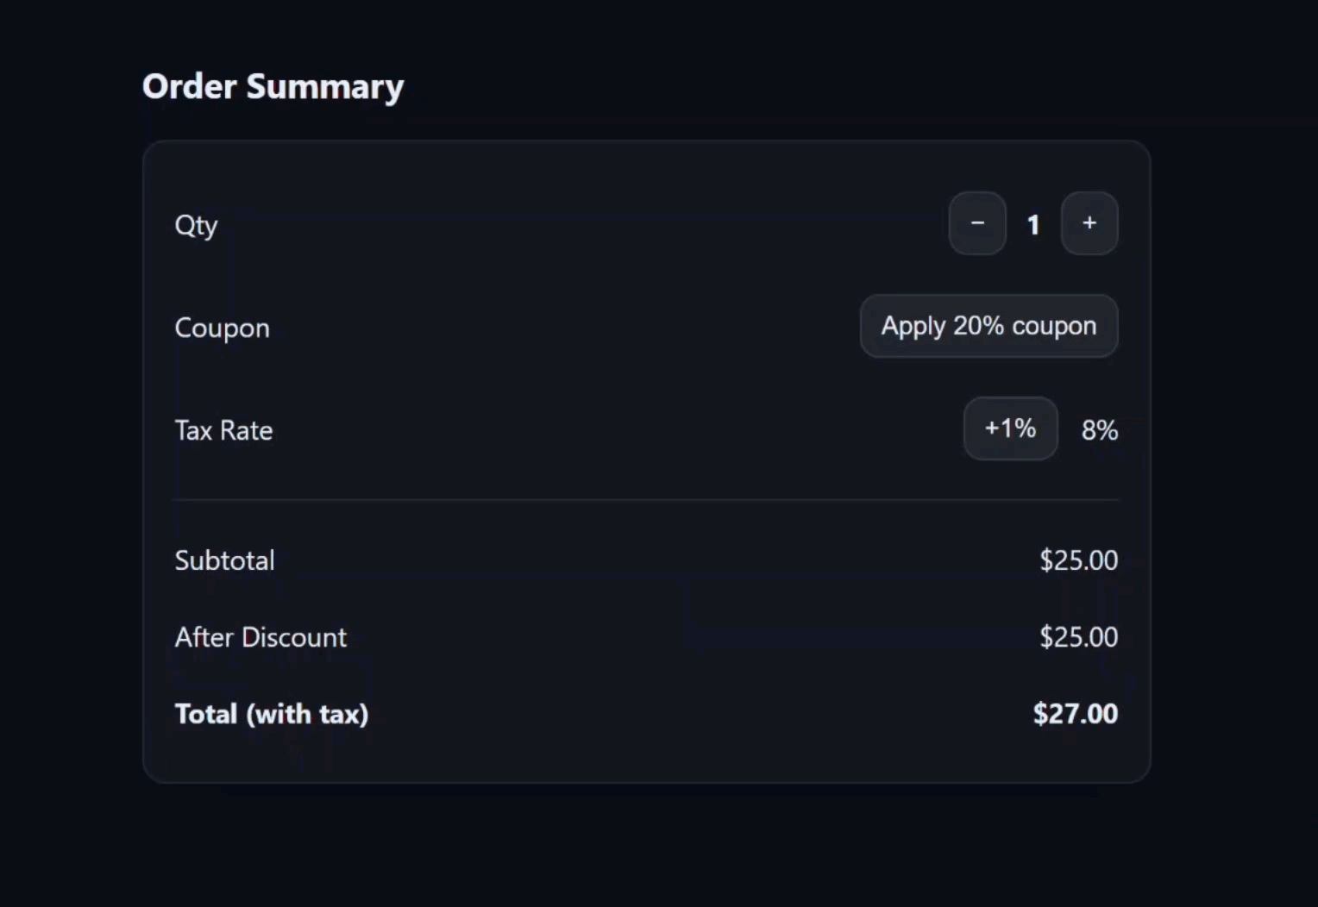1318x907 pixels.
Task: Click the current 8% tax rate value
Action: tap(1099, 430)
